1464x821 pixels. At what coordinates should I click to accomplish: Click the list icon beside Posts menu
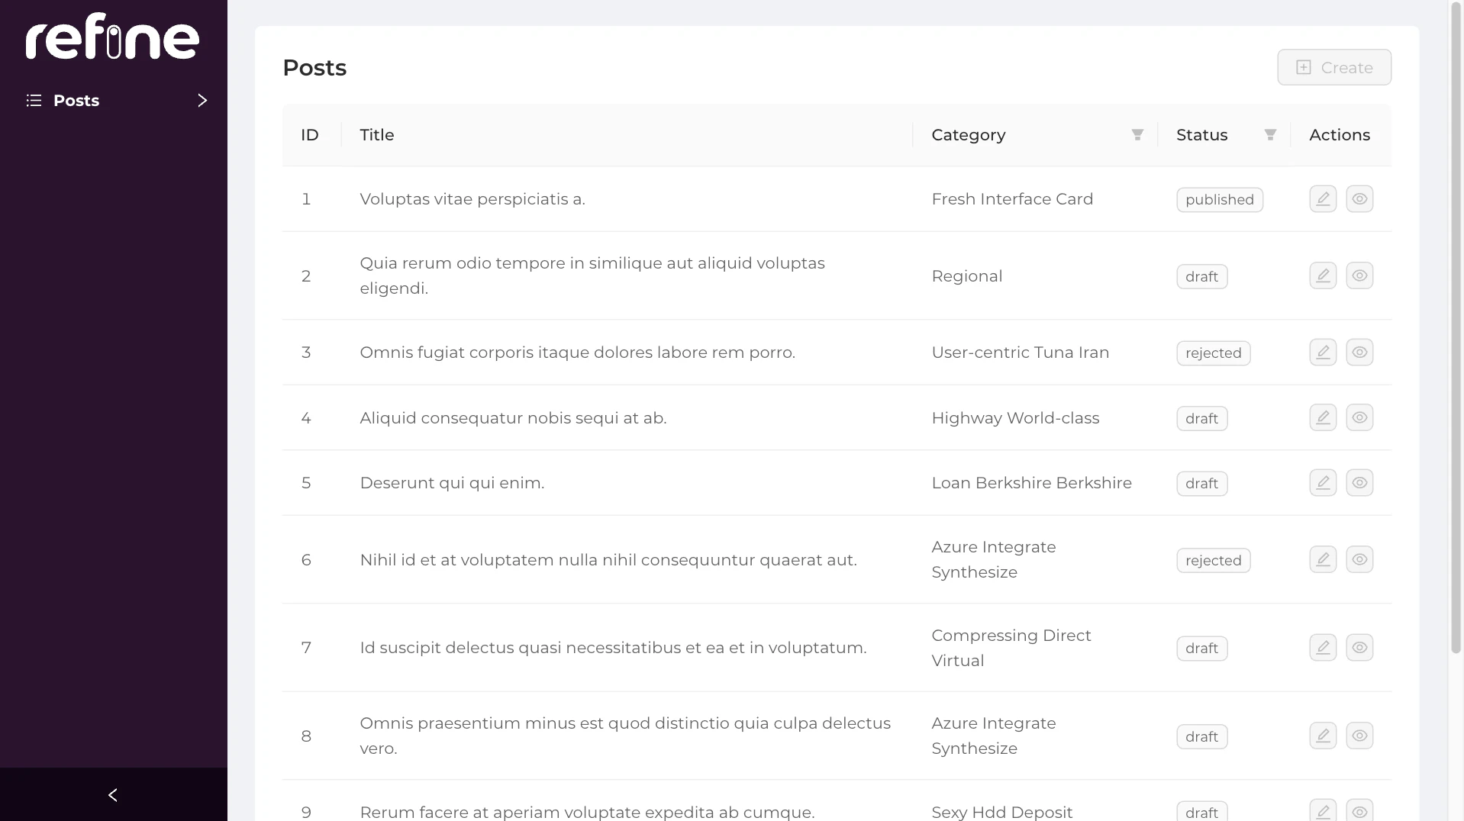click(34, 101)
